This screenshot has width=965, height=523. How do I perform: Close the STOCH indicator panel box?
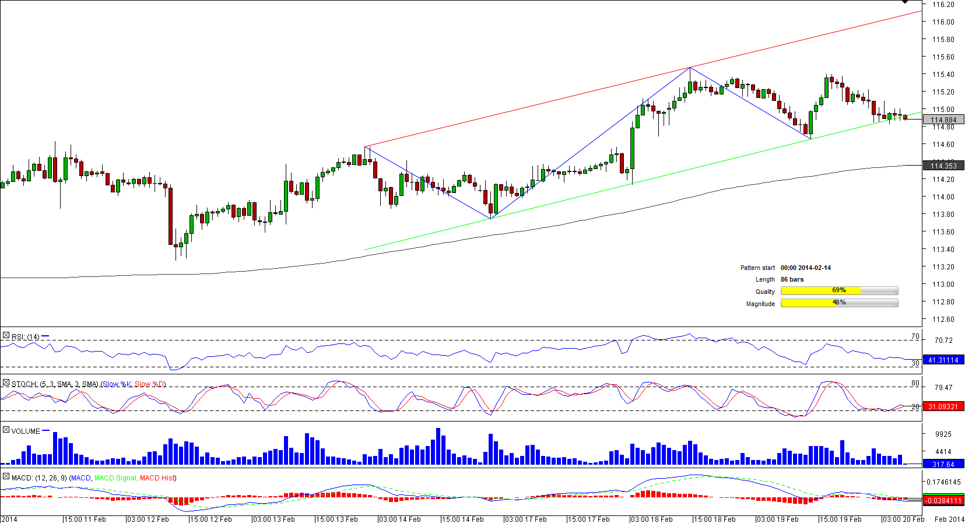[6, 383]
